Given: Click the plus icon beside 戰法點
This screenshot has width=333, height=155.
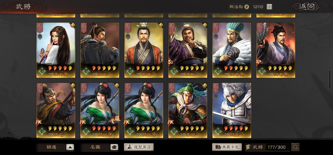Looking at the screenshot, I should [269, 7].
